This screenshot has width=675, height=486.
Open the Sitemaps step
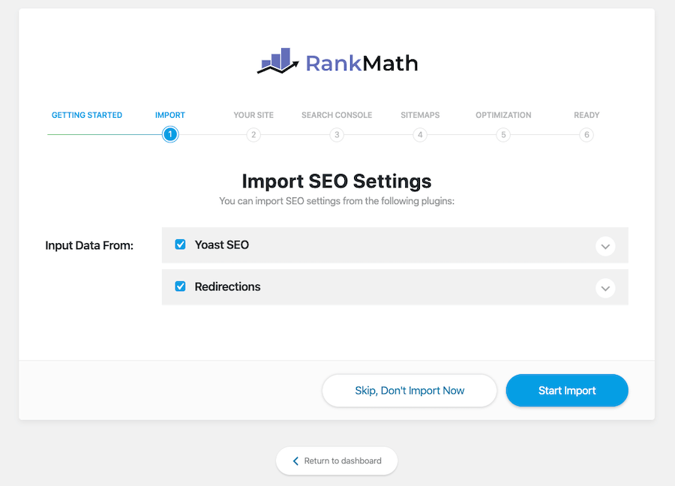point(420,115)
